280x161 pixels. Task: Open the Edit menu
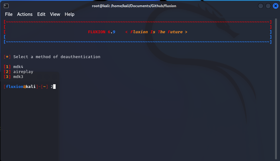(x=41, y=14)
